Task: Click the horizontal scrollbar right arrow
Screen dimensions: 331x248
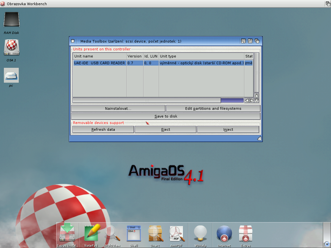Action: point(252,100)
